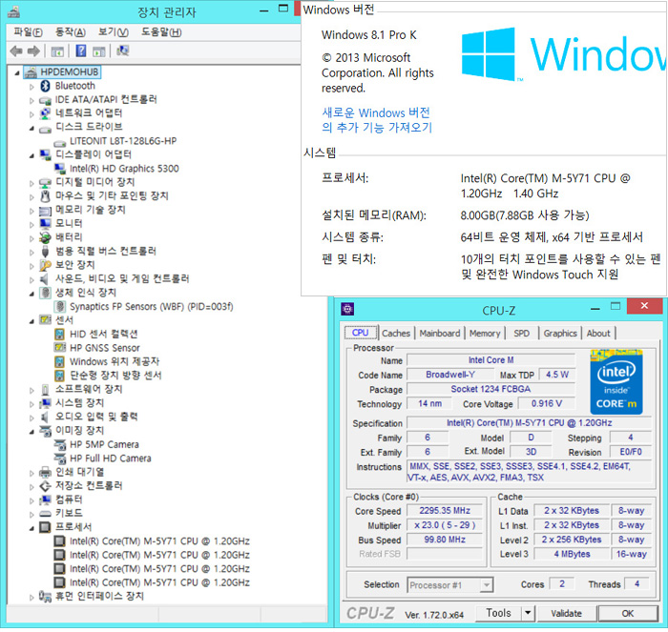Click the Forward arrow in Device Manager toolbar
Viewport: 668px width, 632px height.
click(x=33, y=51)
